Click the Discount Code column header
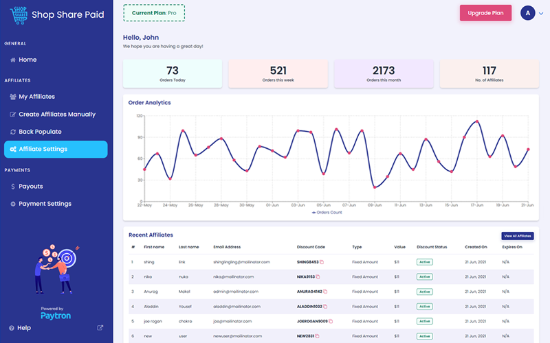The image size is (550, 343). pos(311,247)
